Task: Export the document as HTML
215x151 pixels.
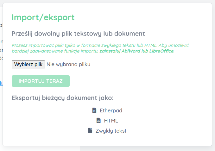Action: (111, 121)
